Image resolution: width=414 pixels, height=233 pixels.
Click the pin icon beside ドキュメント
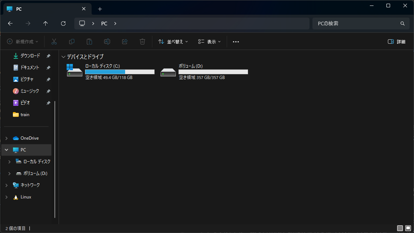click(x=48, y=68)
